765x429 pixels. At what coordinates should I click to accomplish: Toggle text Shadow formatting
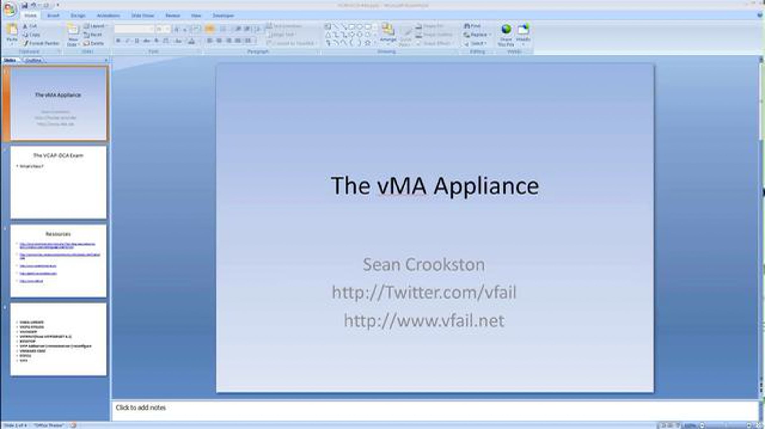[x=157, y=41]
